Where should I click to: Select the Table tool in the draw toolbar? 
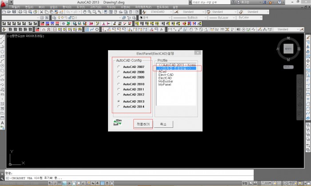tap(2, 118)
